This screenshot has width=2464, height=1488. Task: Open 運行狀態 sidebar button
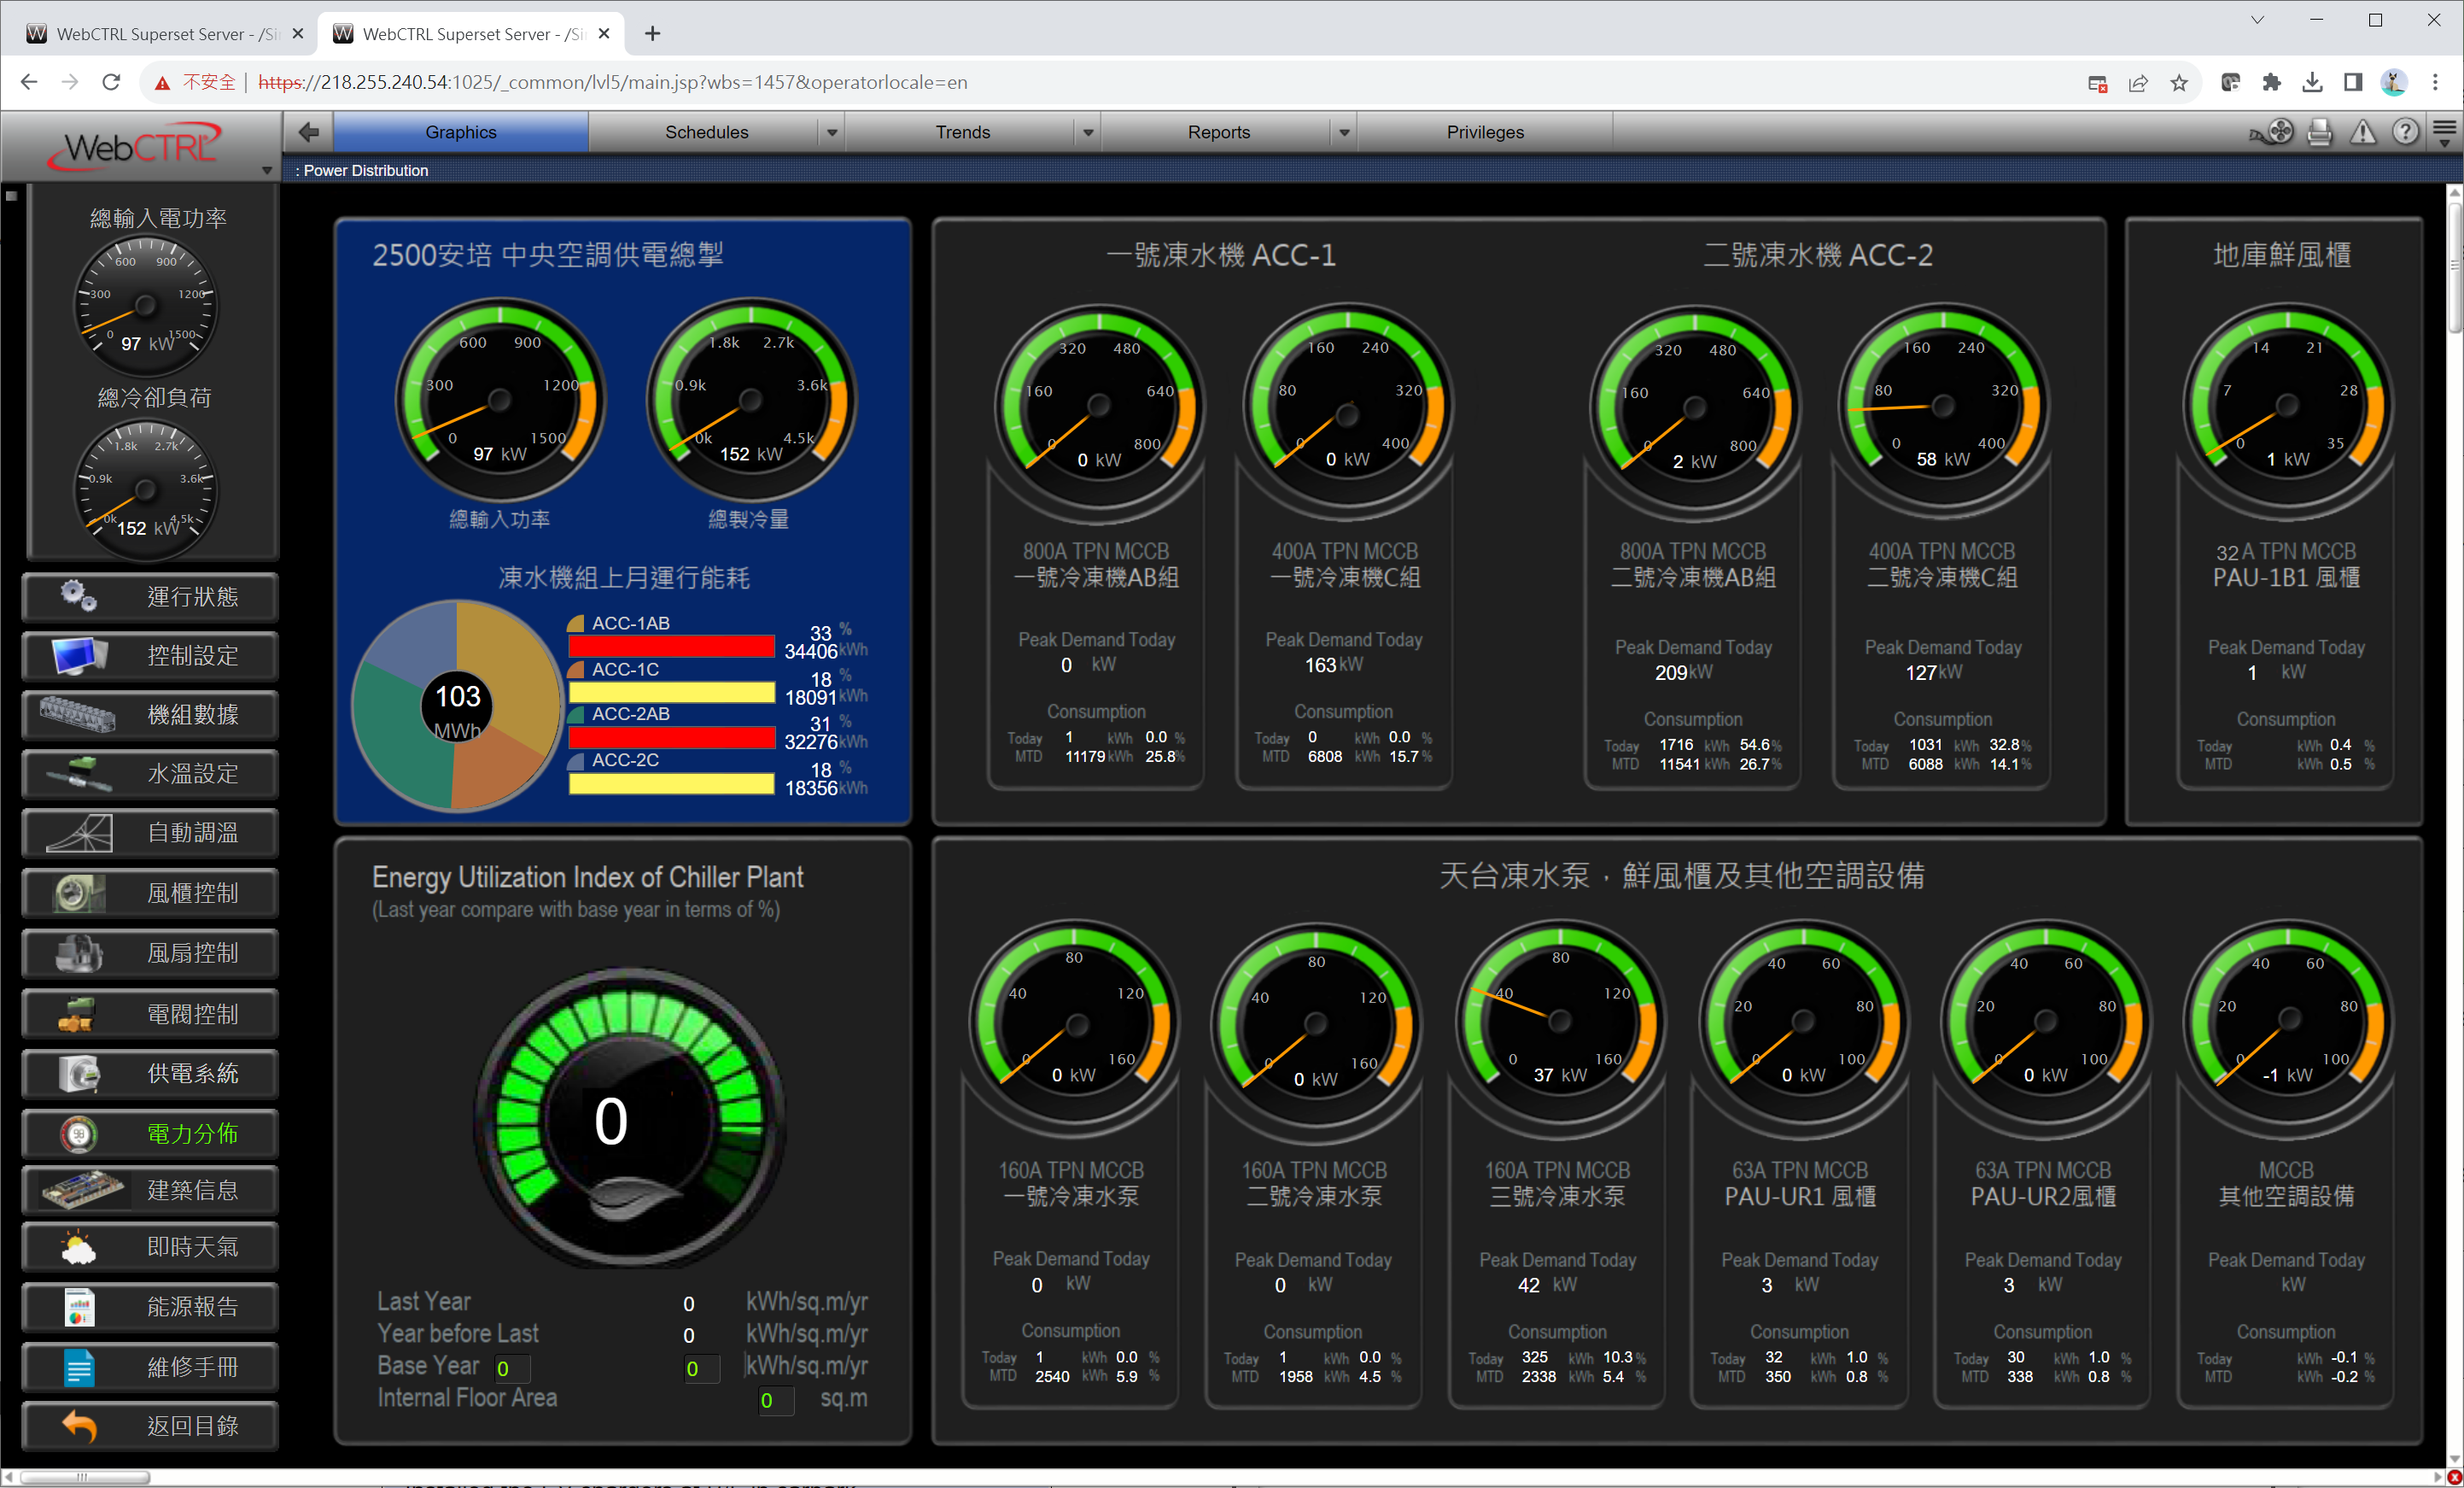tap(150, 596)
